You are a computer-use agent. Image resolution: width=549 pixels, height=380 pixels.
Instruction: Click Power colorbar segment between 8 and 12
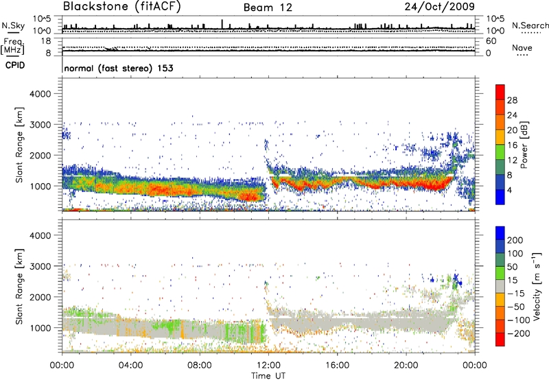click(500, 167)
